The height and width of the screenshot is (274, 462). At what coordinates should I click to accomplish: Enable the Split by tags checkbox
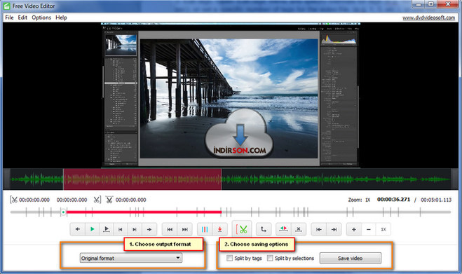(x=229, y=258)
